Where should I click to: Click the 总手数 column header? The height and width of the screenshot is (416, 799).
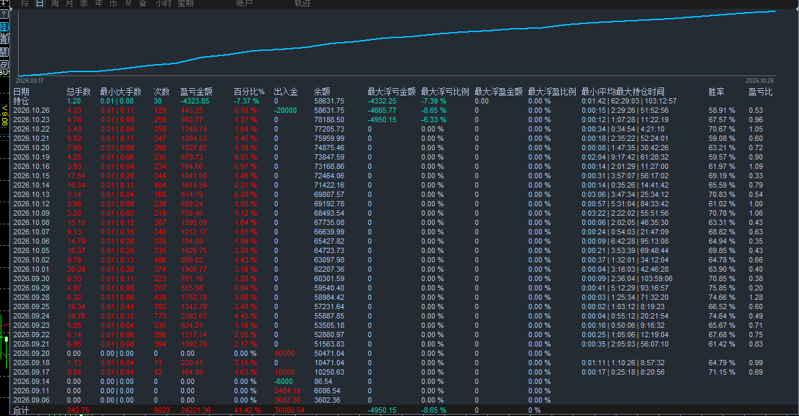(x=78, y=91)
